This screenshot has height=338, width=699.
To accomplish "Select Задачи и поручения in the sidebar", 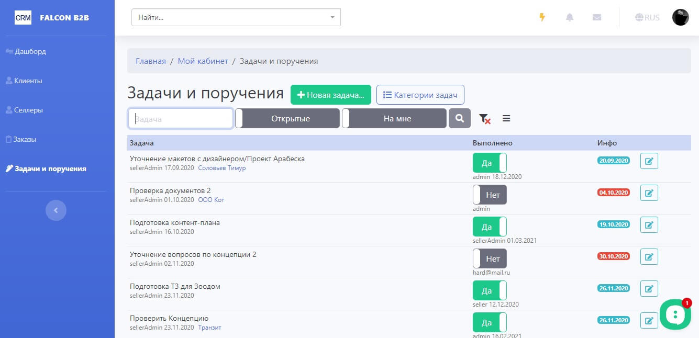I will pyautogui.click(x=46, y=168).
